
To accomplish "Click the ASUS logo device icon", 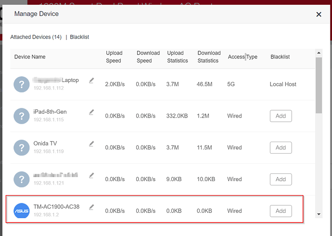I will (22, 211).
